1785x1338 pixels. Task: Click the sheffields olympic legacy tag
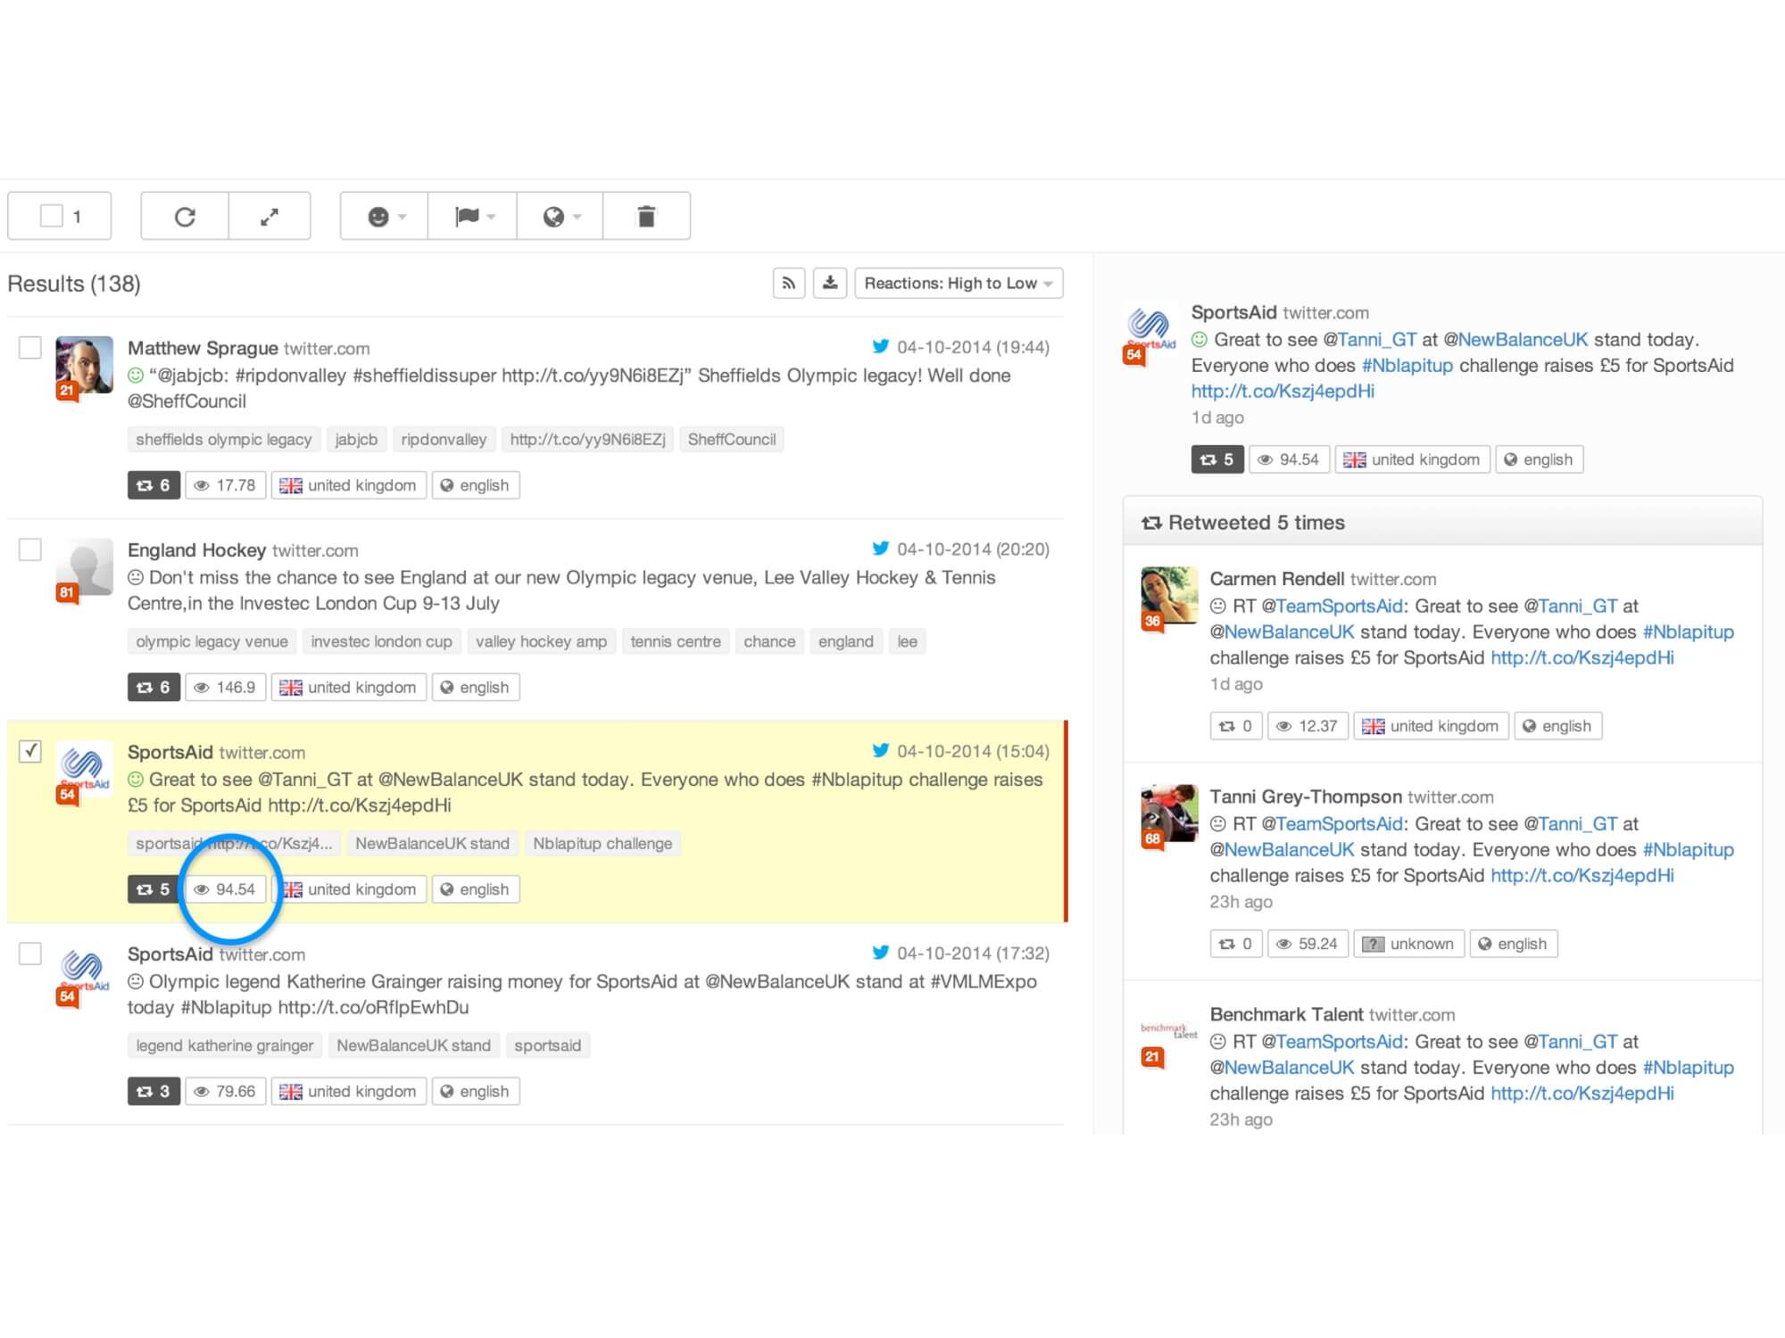pos(223,440)
